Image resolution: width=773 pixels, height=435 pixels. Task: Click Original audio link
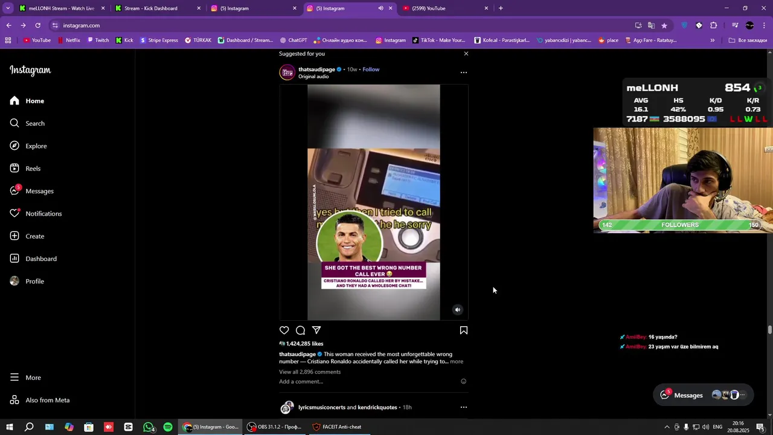click(x=313, y=77)
